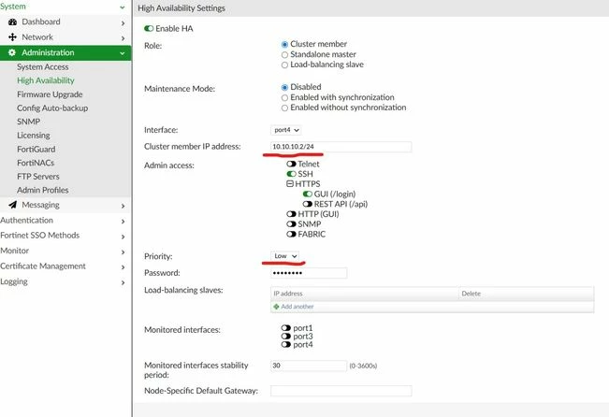
Task: Choose Enabled with synchronization maintenance mode
Action: [x=284, y=97]
